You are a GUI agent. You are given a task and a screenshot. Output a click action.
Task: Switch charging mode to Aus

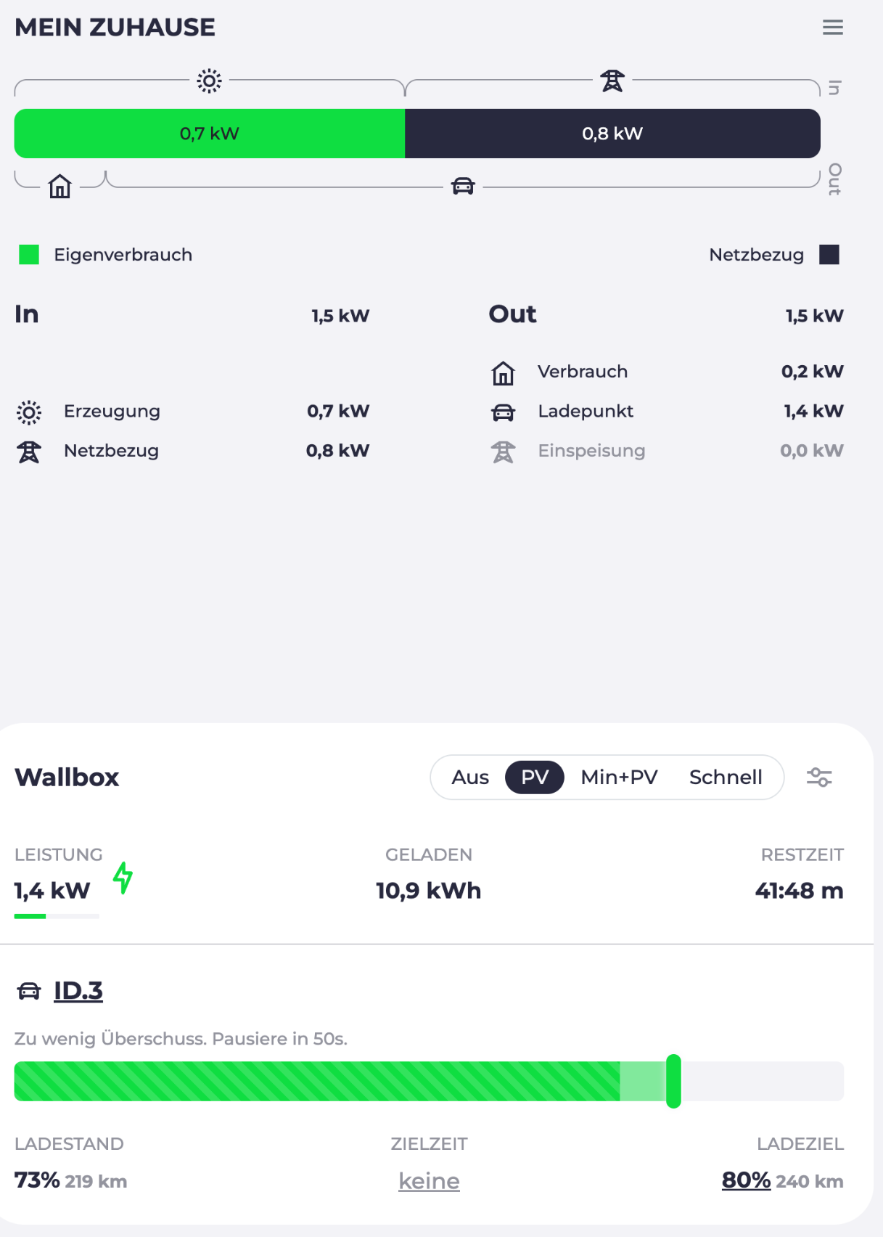tap(470, 777)
